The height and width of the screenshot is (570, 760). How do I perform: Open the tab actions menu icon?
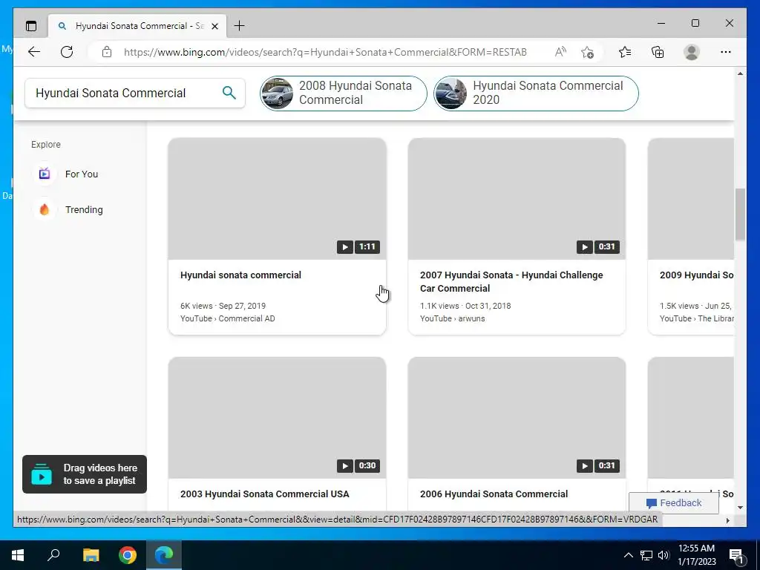[x=31, y=26]
